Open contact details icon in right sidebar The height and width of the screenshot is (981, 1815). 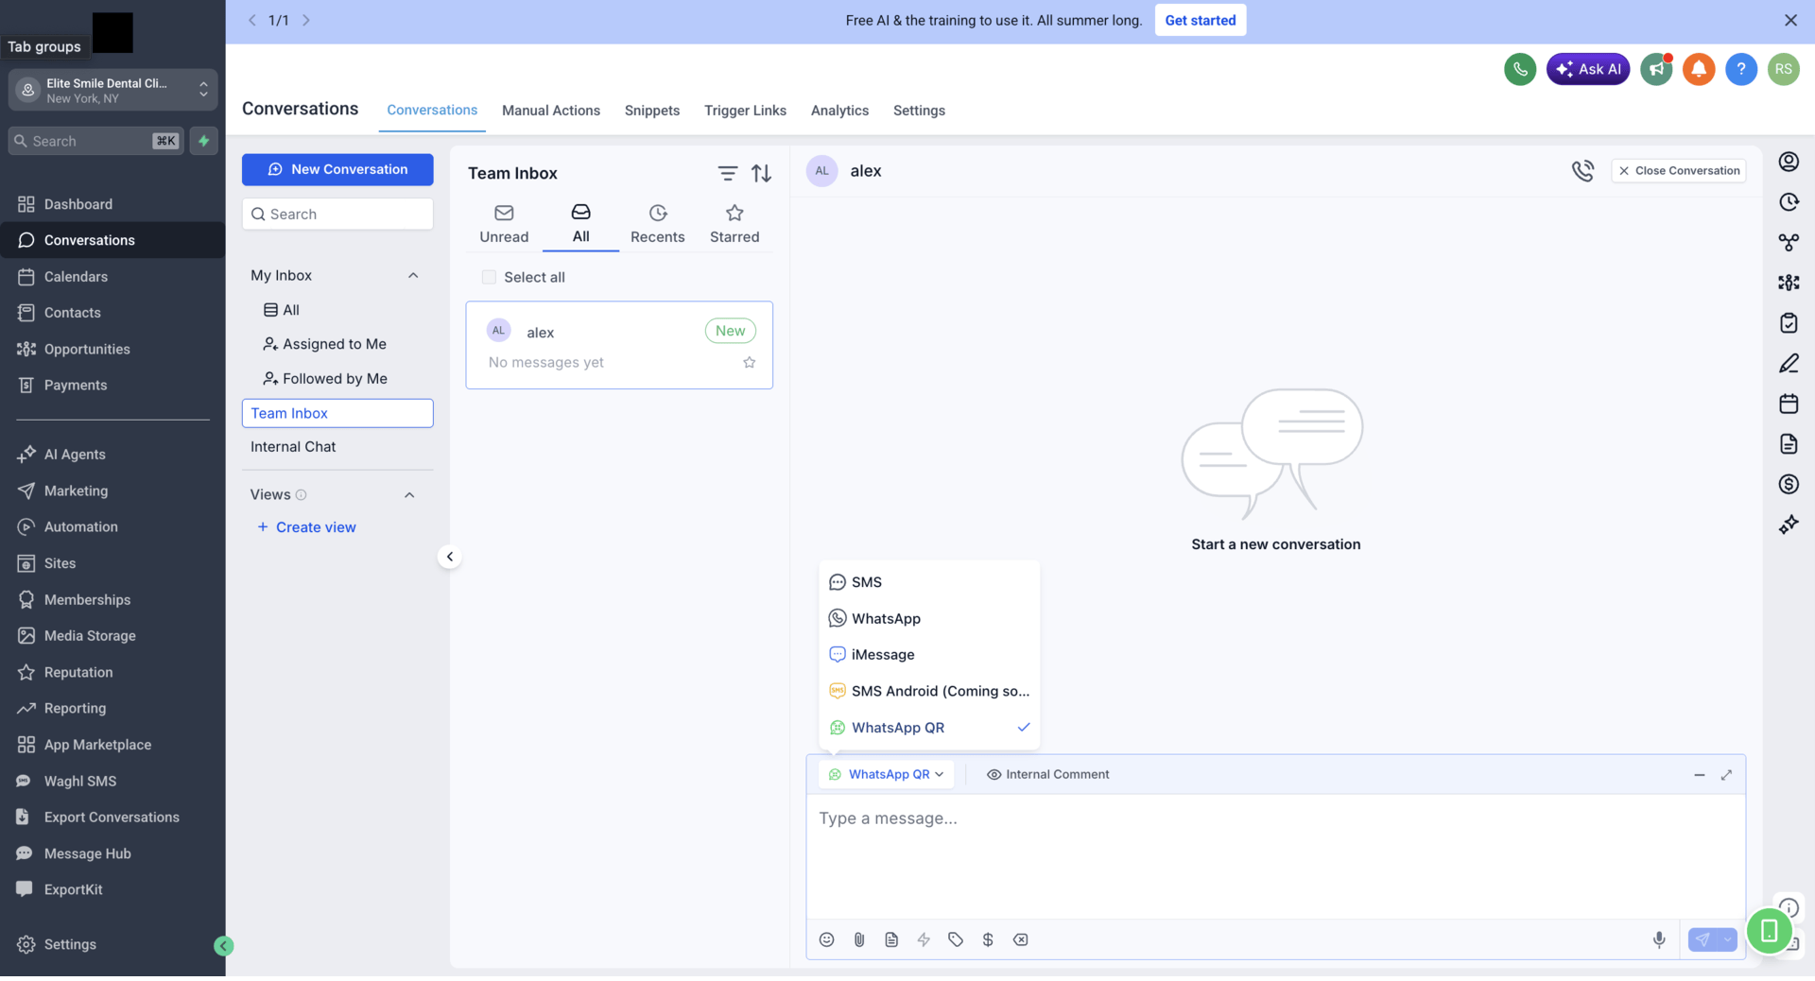click(1789, 162)
